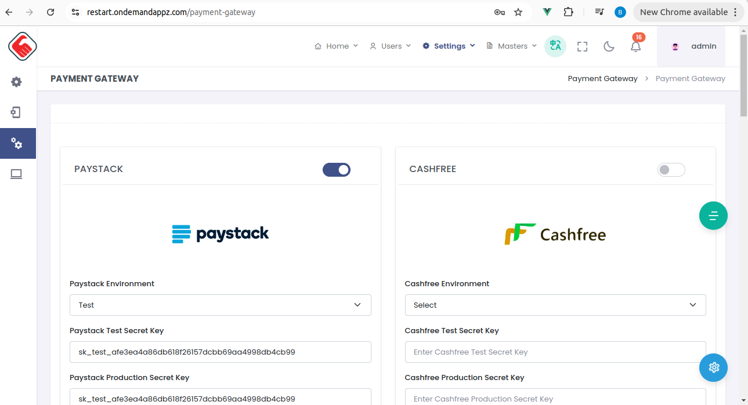748x405 pixels.
Task: Open the Home navigation link
Action: pyautogui.click(x=335, y=46)
